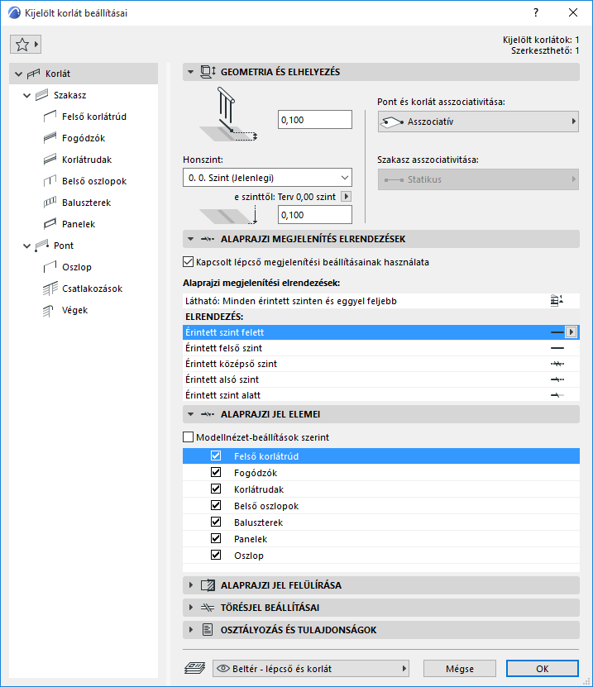Click the favorites star button
The width and height of the screenshot is (593, 687).
tap(25, 44)
